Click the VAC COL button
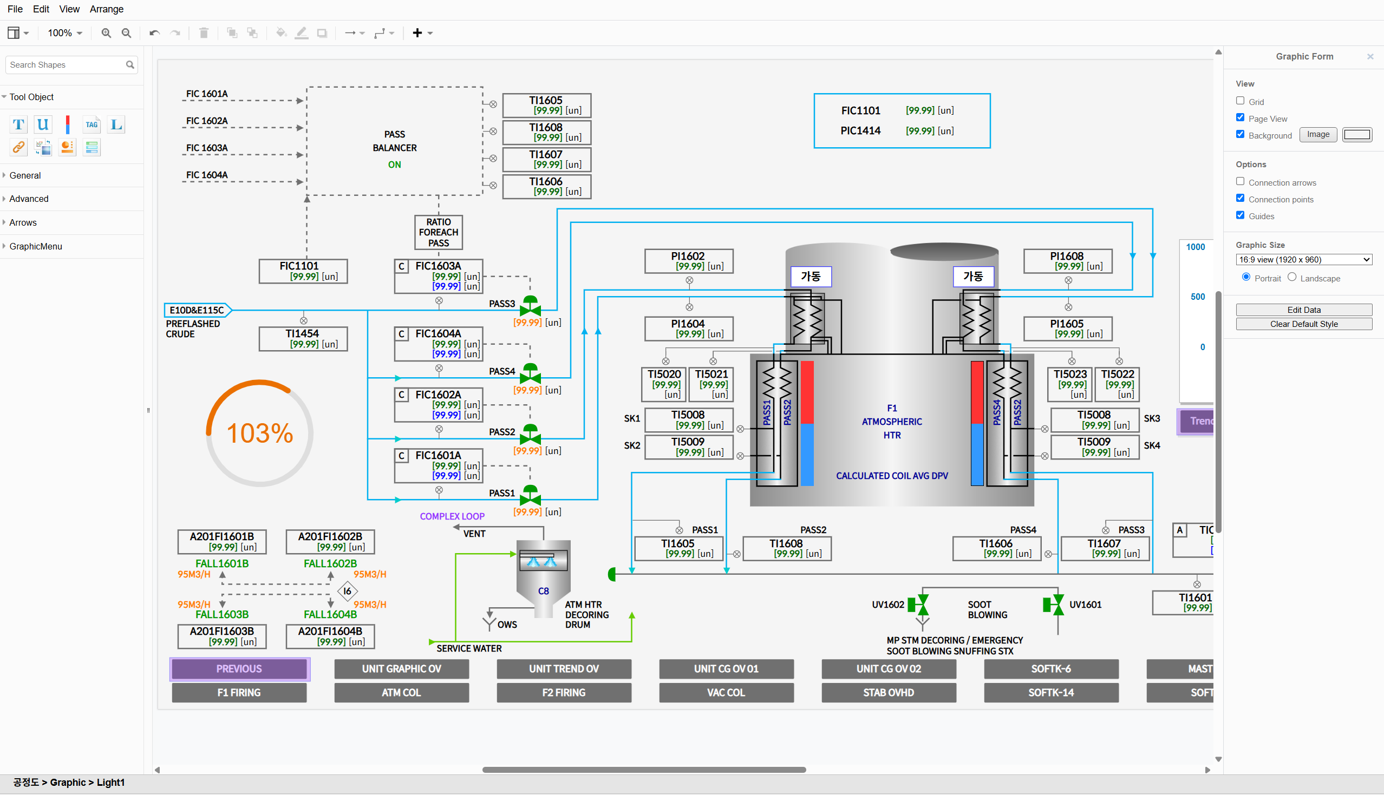The image size is (1384, 795). [x=726, y=693]
